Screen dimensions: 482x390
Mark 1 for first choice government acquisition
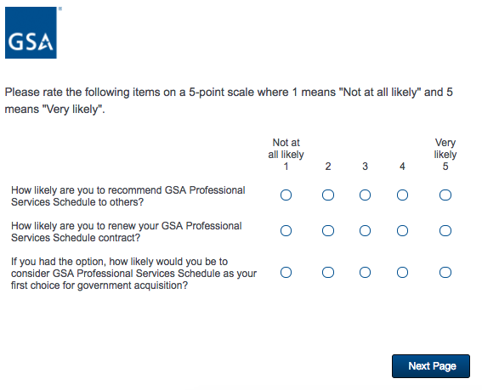tap(286, 272)
